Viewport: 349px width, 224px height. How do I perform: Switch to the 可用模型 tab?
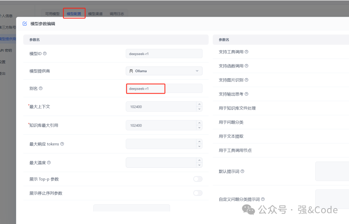click(52, 14)
